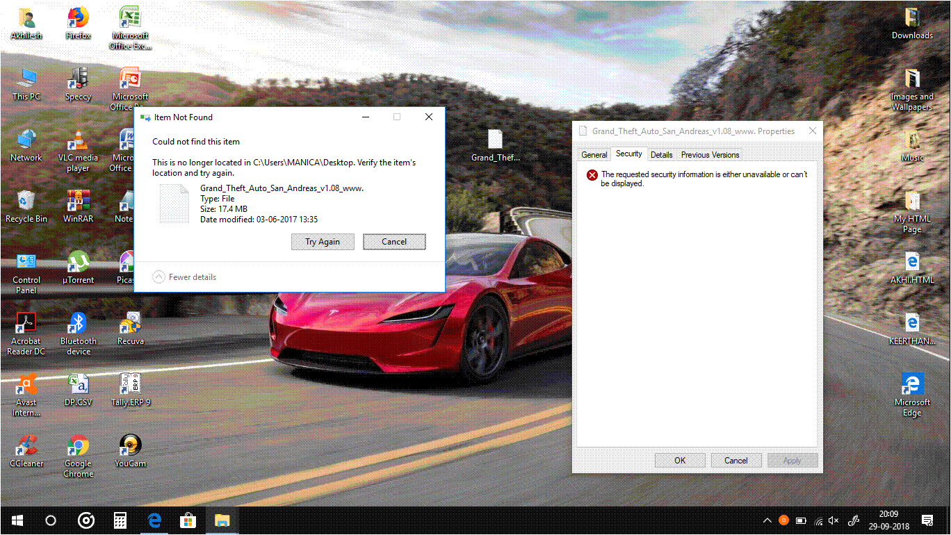Screen dimensions: 951x535
Task: Select Images and Wallpapers folder
Action: point(912,90)
